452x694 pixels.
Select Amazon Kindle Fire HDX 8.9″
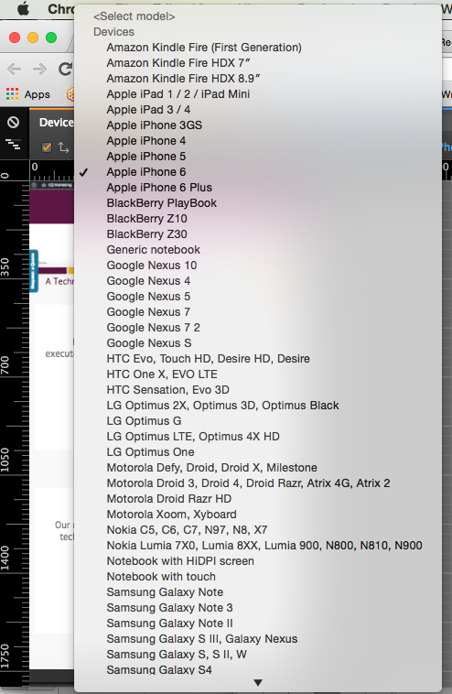258,79
